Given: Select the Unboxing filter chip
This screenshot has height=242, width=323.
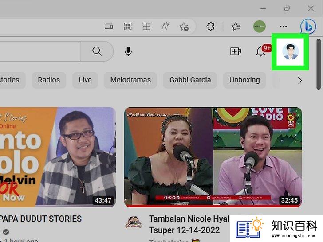Looking at the screenshot, I should point(244,80).
